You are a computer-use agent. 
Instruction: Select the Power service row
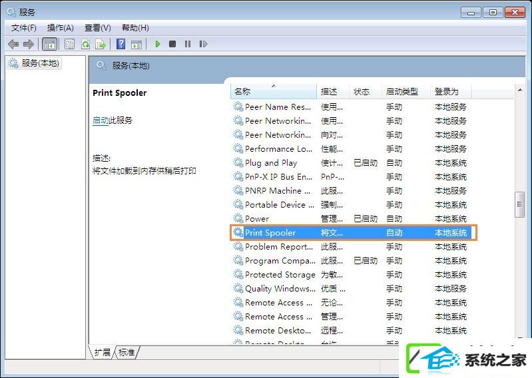[351, 219]
